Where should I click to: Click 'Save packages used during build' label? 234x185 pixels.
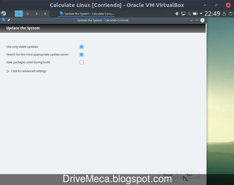point(28,62)
